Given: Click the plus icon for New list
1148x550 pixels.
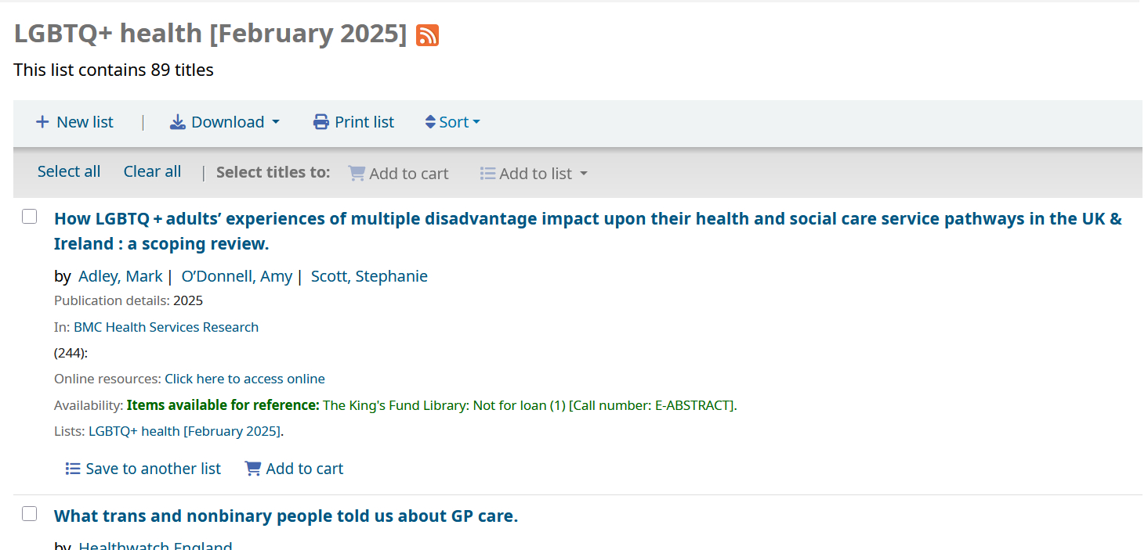Looking at the screenshot, I should click(42, 122).
